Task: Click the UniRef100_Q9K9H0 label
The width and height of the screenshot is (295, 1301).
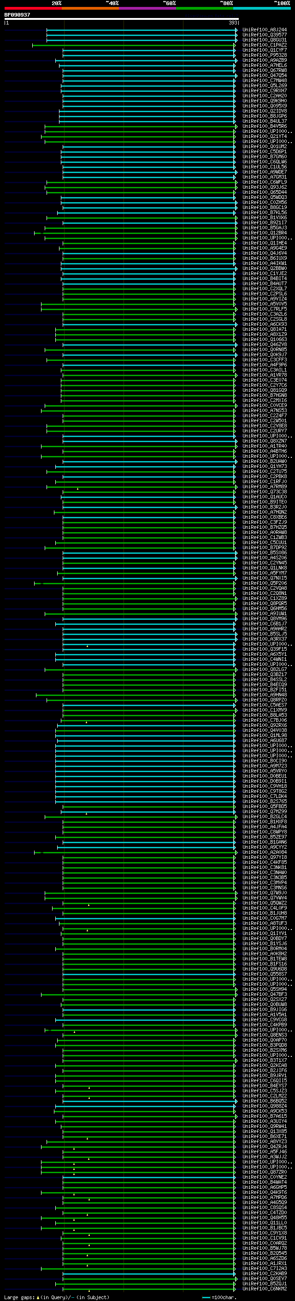Action: (265, 101)
